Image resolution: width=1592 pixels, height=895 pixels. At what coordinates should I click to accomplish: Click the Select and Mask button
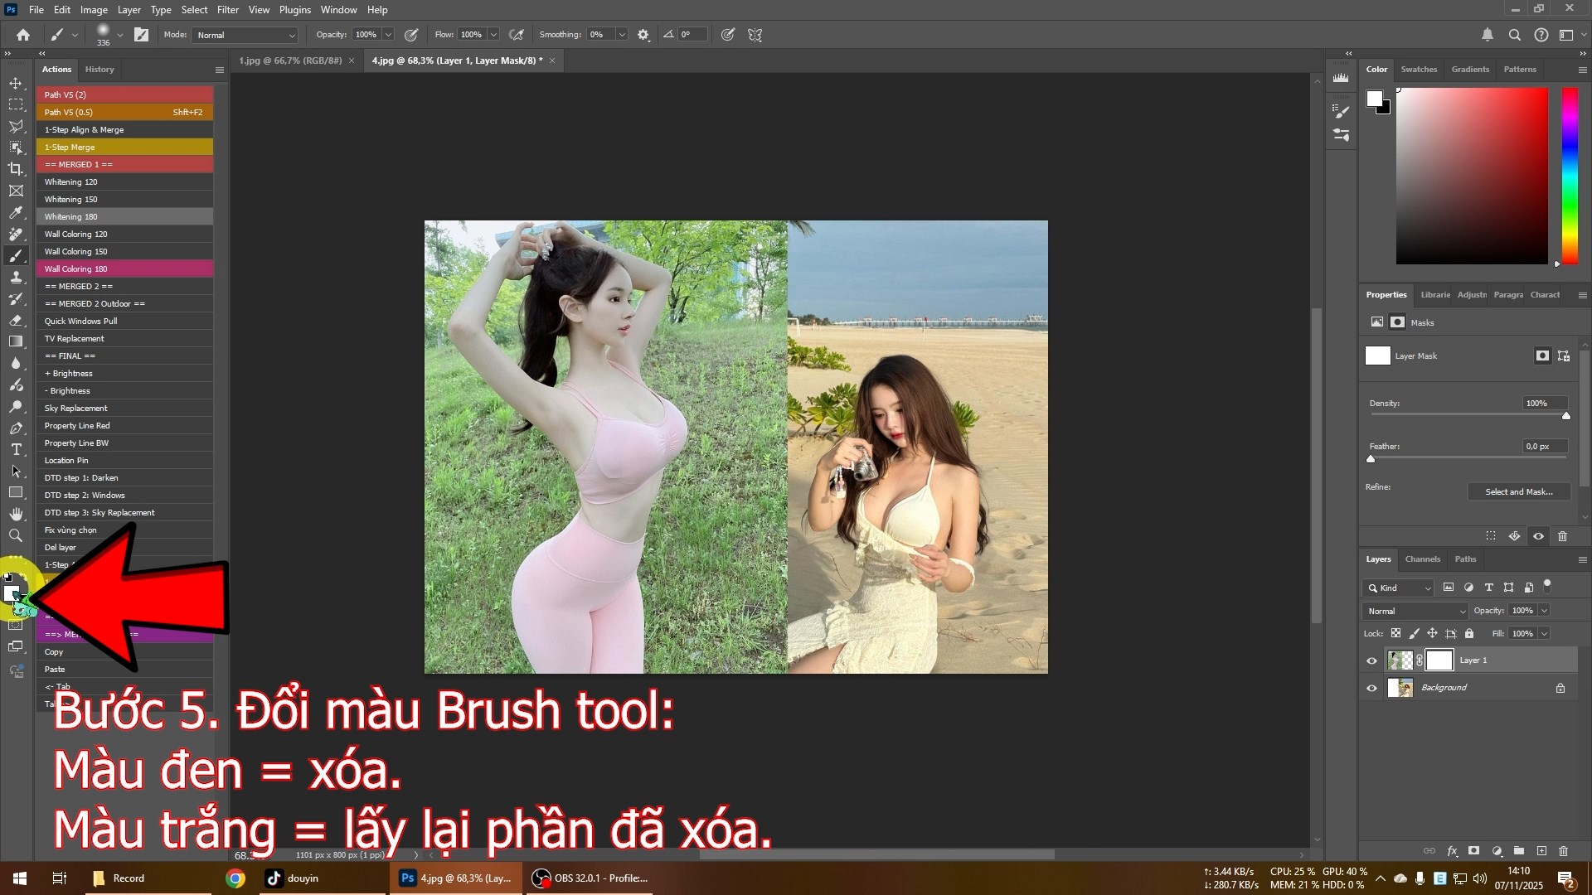tap(1518, 491)
